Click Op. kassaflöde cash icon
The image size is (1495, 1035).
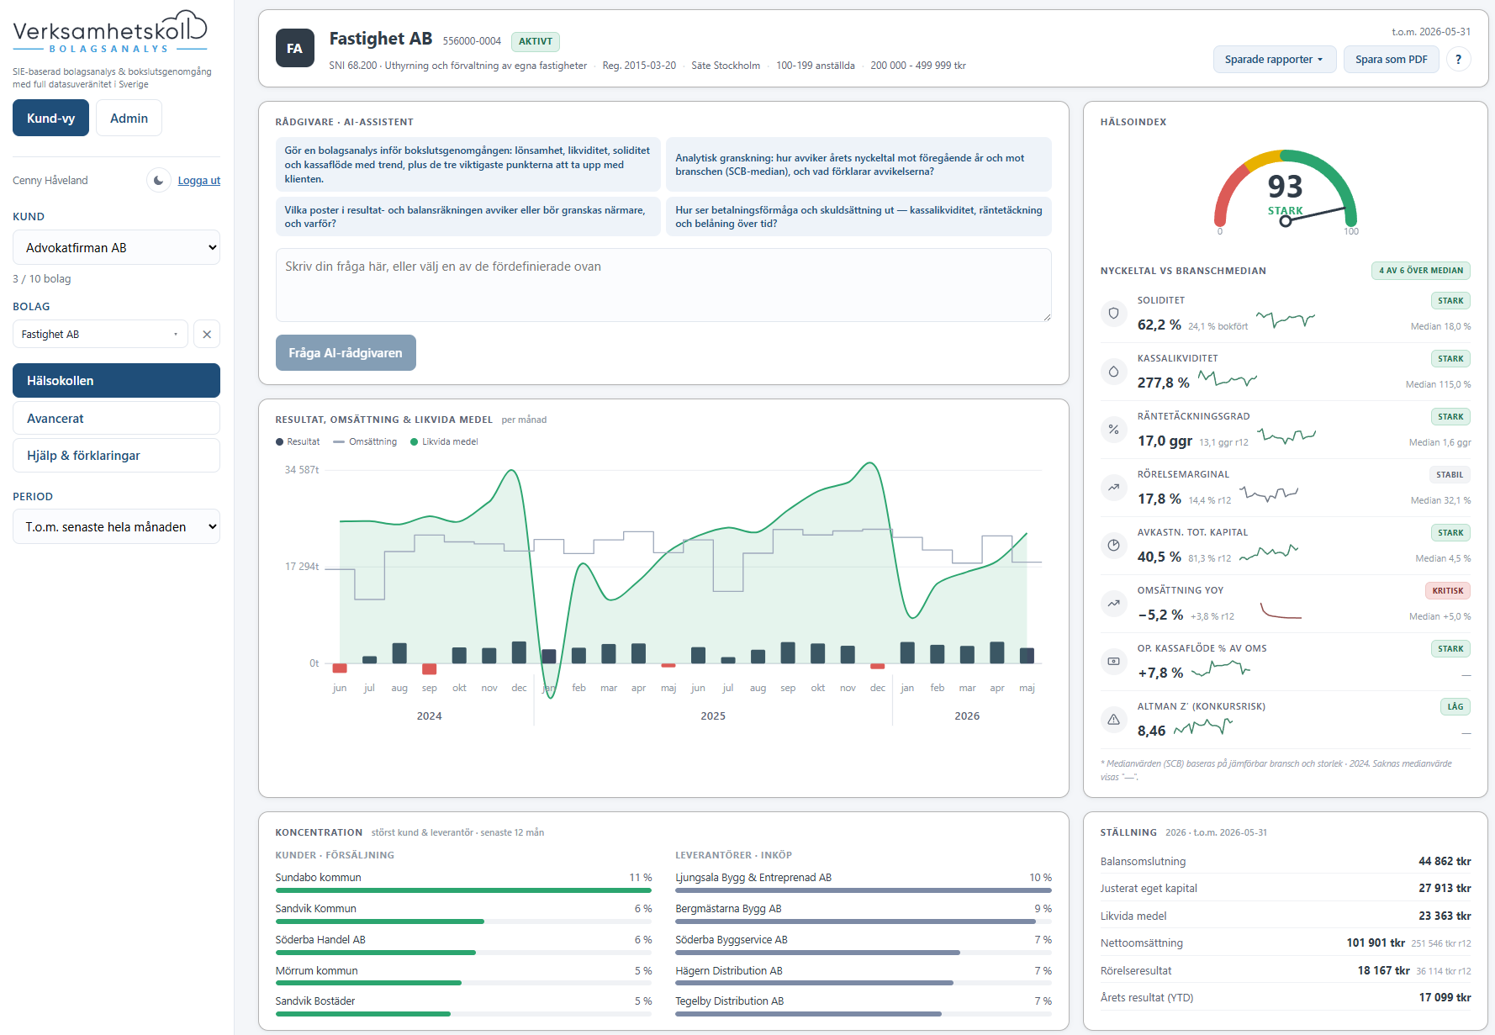click(1113, 662)
